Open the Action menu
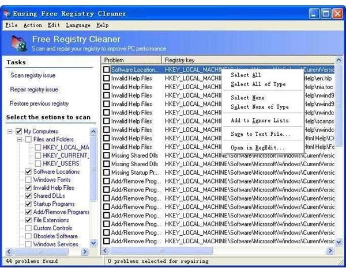Image resolution: width=346 pixels, height=268 pixels. [33, 25]
